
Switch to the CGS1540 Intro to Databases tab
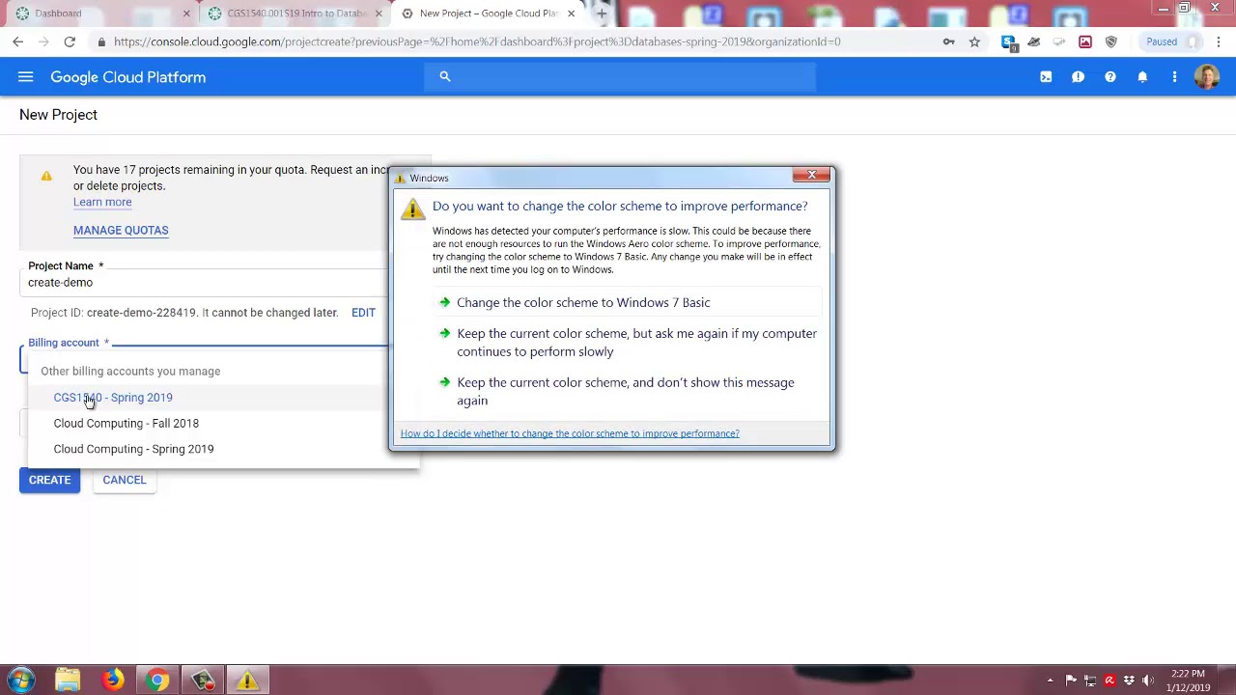(295, 14)
